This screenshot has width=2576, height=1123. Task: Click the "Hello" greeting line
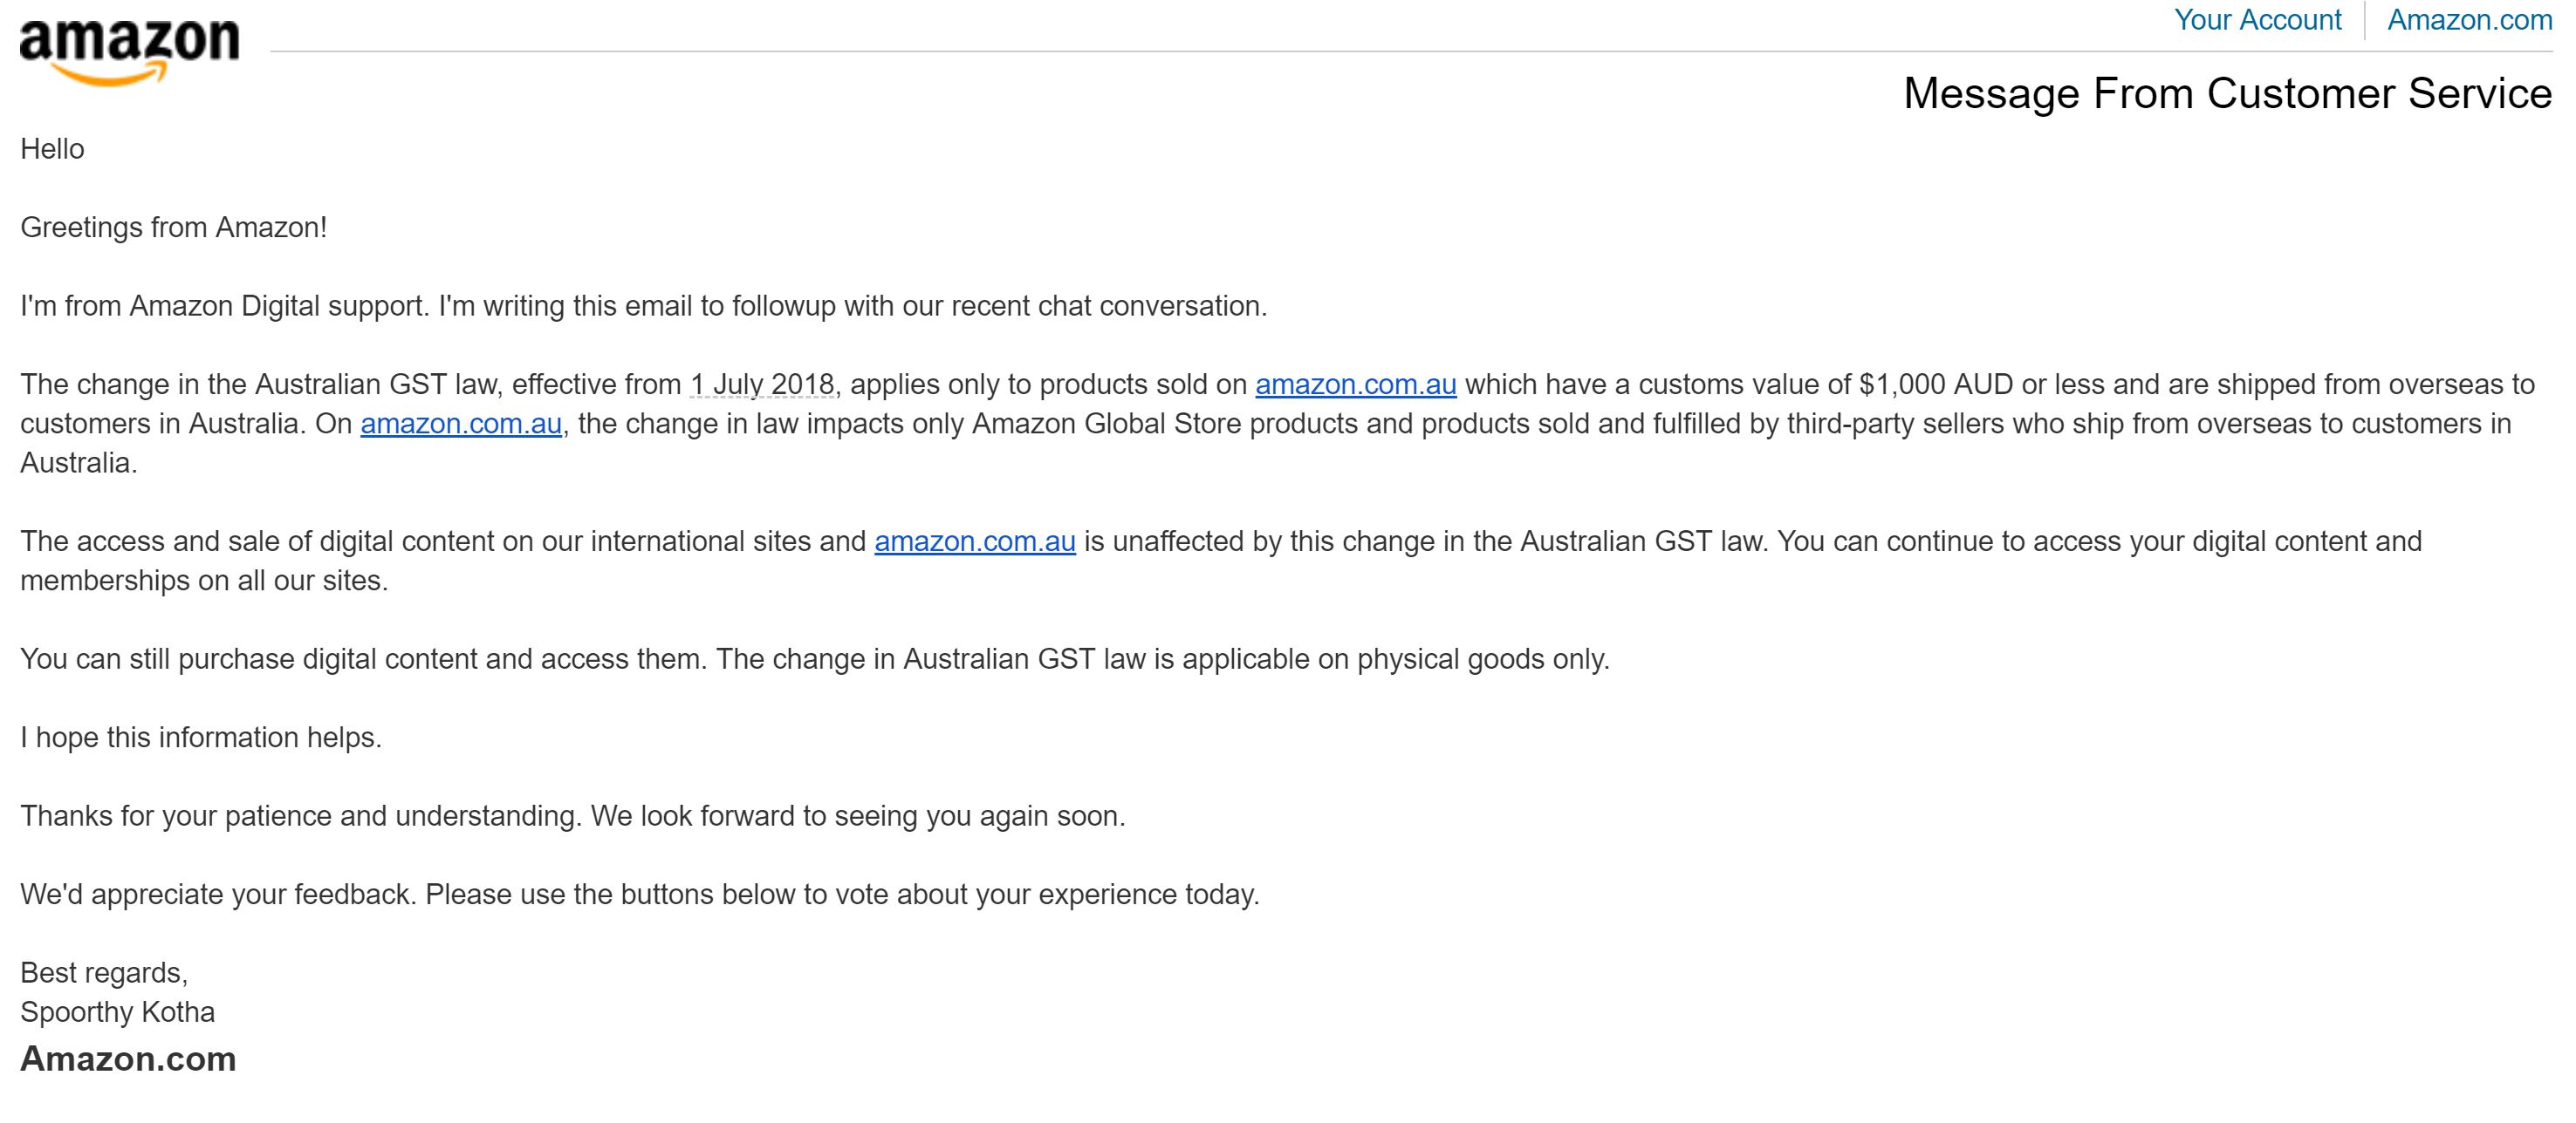(x=52, y=149)
